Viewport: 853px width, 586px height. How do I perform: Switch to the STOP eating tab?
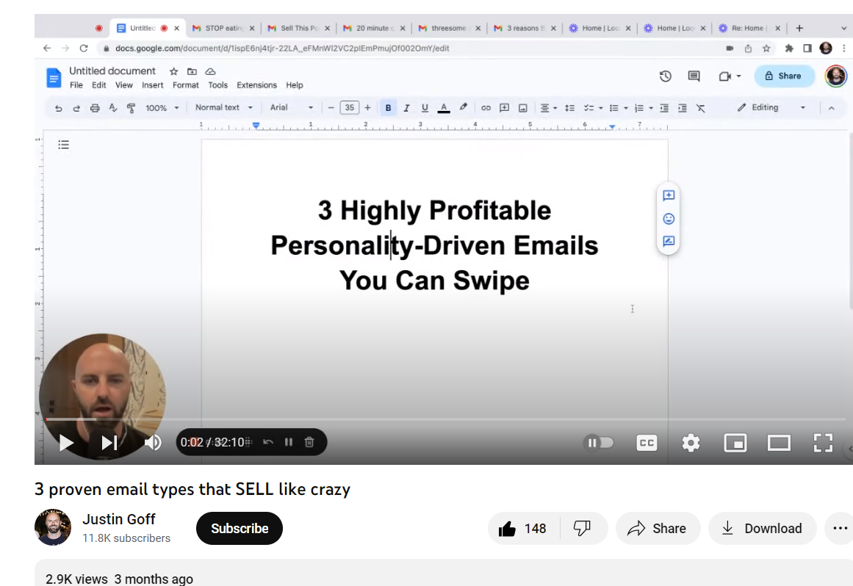click(220, 28)
